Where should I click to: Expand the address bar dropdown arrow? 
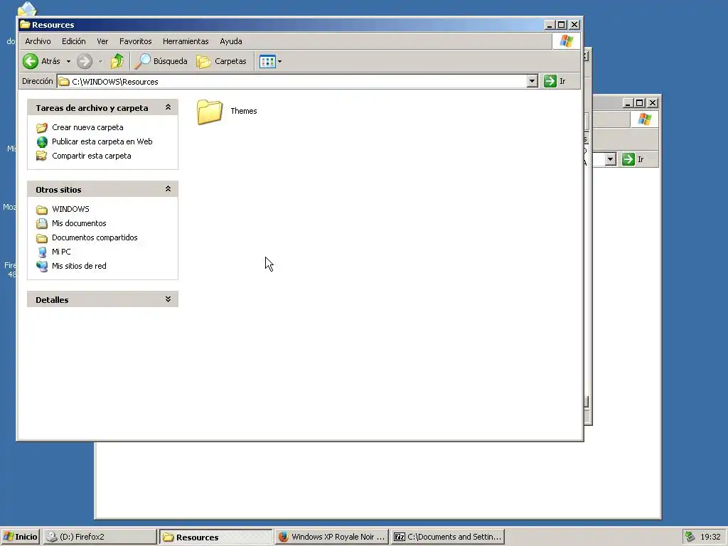coord(532,81)
